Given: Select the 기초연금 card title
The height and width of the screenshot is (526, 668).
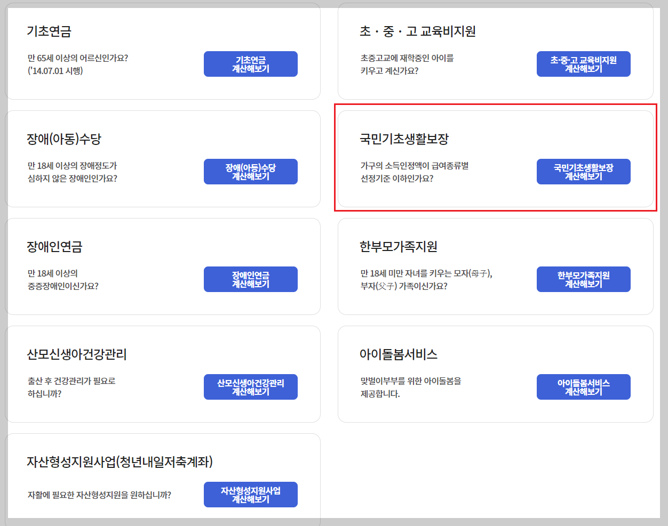Looking at the screenshot, I should pos(45,31).
